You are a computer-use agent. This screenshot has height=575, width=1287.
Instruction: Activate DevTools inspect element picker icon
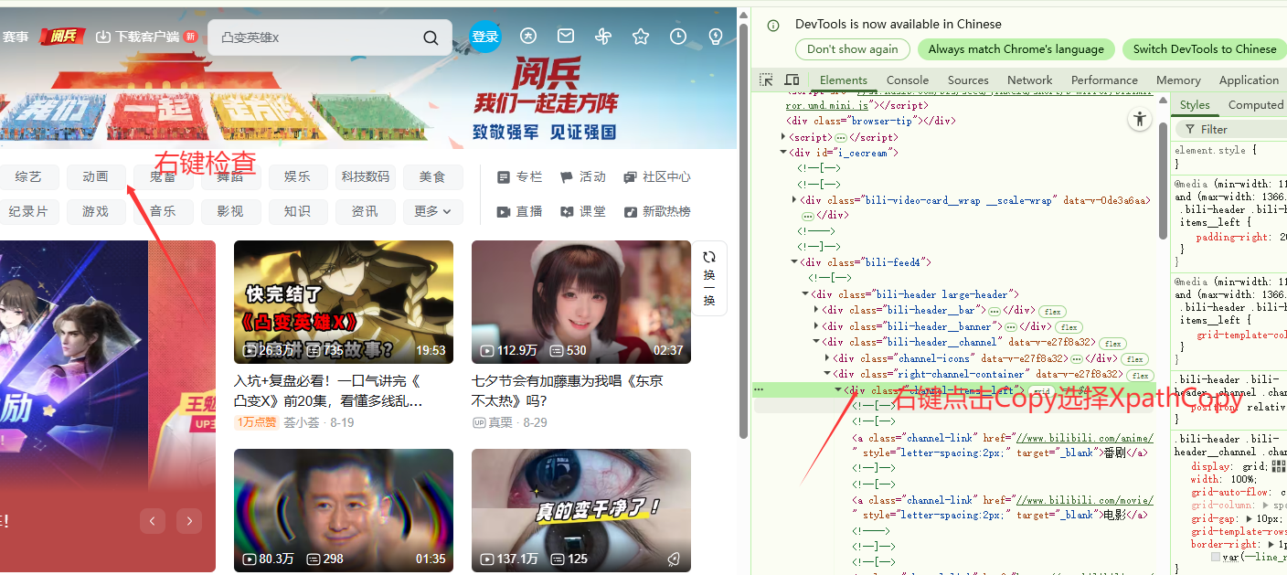(x=767, y=80)
